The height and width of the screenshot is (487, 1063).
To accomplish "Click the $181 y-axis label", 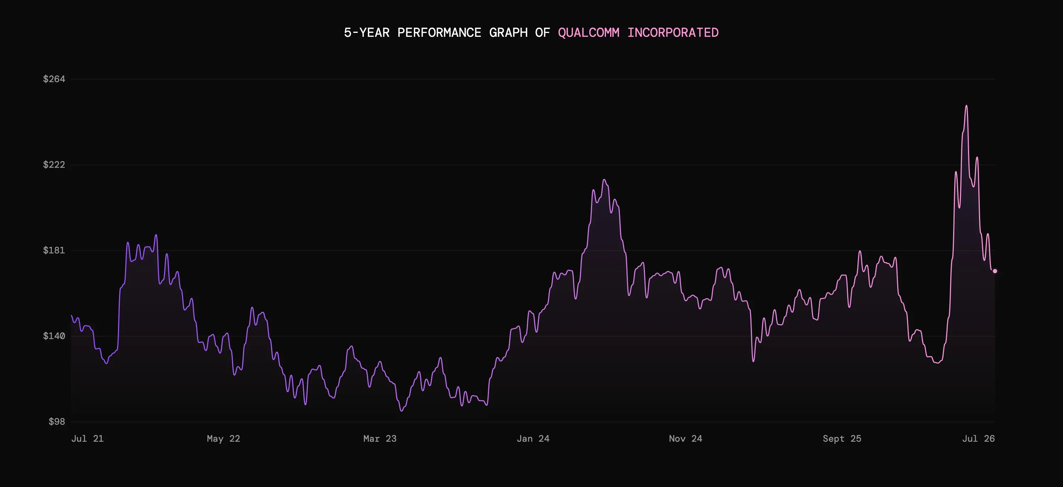I will pyautogui.click(x=54, y=250).
